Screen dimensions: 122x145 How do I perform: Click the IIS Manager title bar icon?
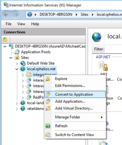tap(6, 5)
